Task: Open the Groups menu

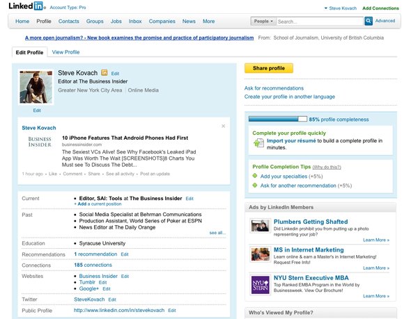Action: [95, 22]
